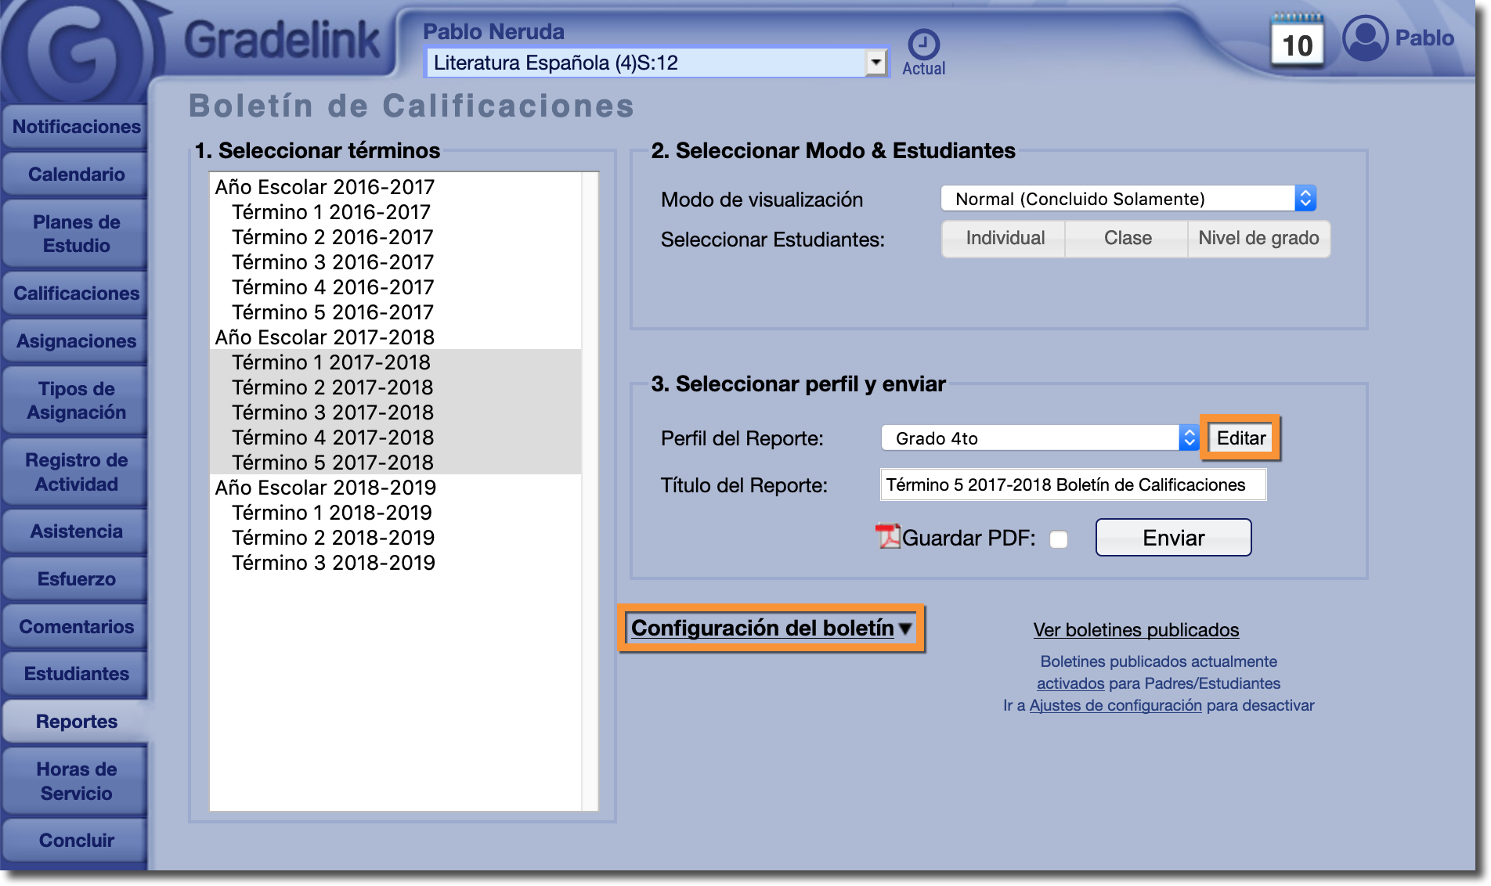Select Clase student mode
This screenshot has width=1491, height=886.
(x=1127, y=239)
